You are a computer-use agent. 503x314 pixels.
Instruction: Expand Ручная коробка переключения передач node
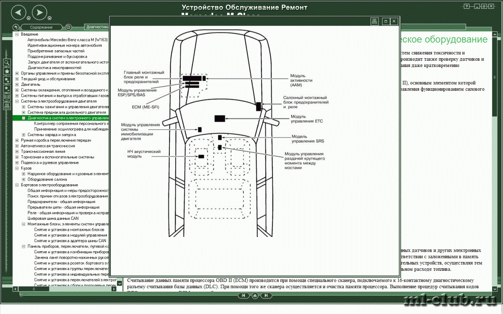click(17, 140)
